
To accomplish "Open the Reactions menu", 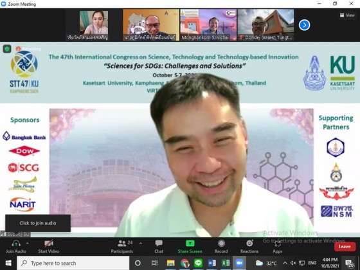I will click(x=249, y=247).
